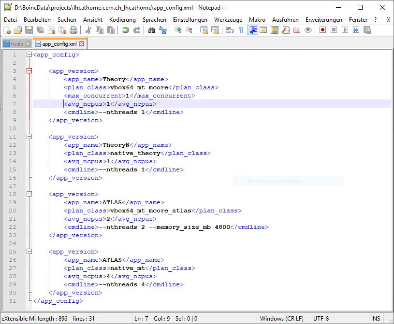Show all characters pilcrow icon
This screenshot has height=324, width=394.
[241, 30]
